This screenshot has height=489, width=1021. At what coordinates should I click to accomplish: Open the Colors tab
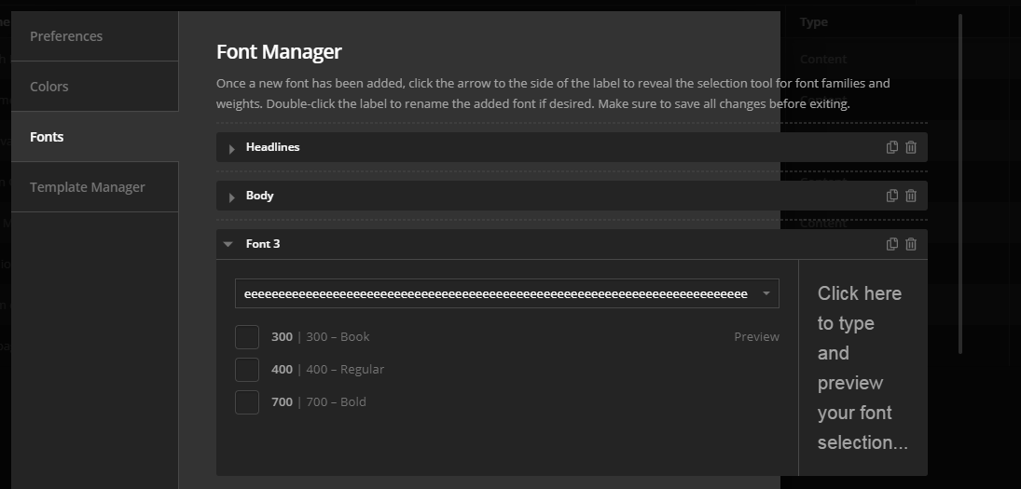click(94, 87)
